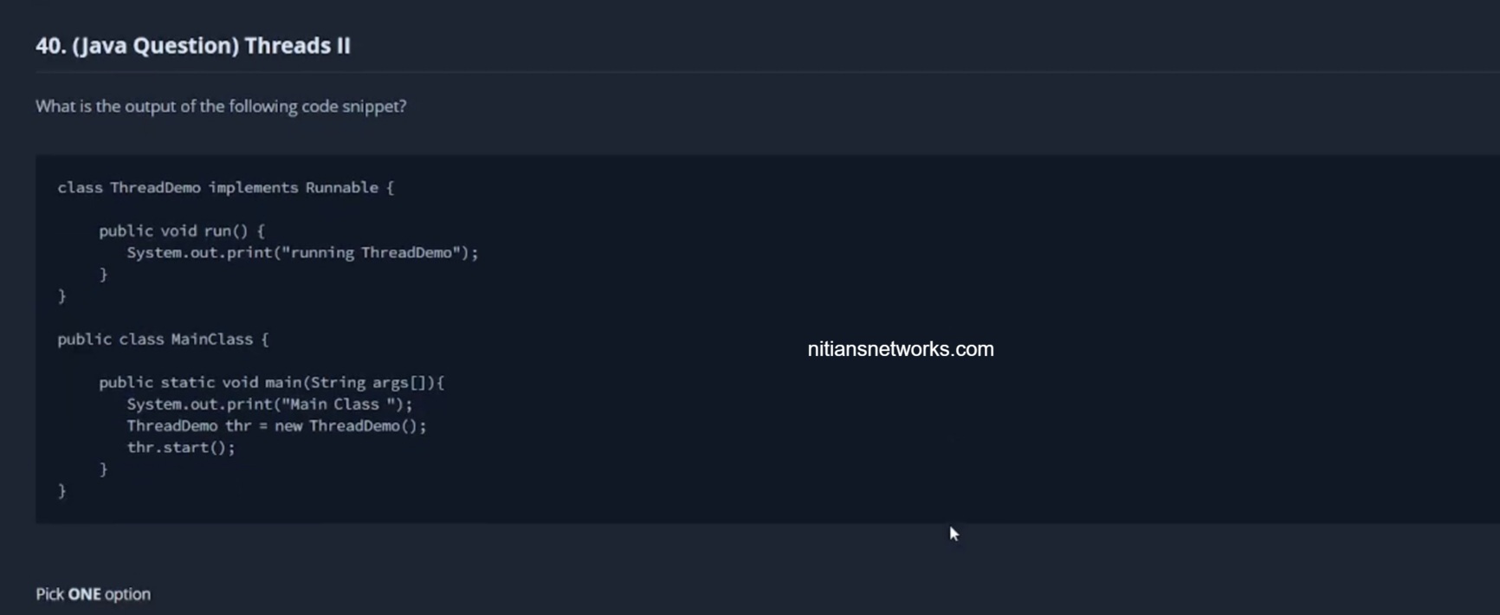Click the "class ThreadDemo implements Runnable" line
The height and width of the screenshot is (615, 1500).
tap(225, 188)
